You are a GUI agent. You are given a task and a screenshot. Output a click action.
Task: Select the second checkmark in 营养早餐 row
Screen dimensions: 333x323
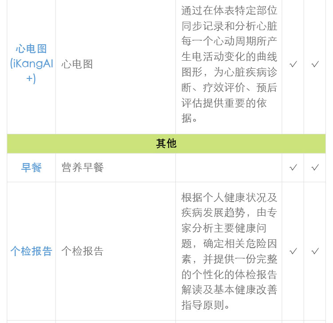pyautogui.click(x=315, y=167)
